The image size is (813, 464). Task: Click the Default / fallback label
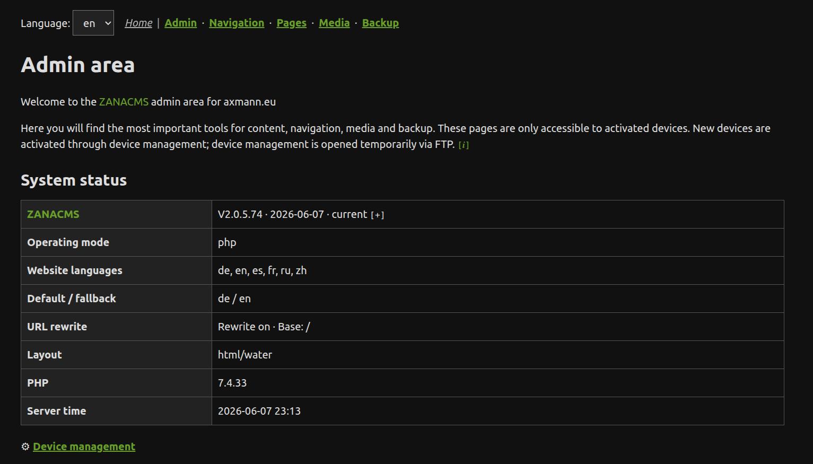click(x=72, y=299)
